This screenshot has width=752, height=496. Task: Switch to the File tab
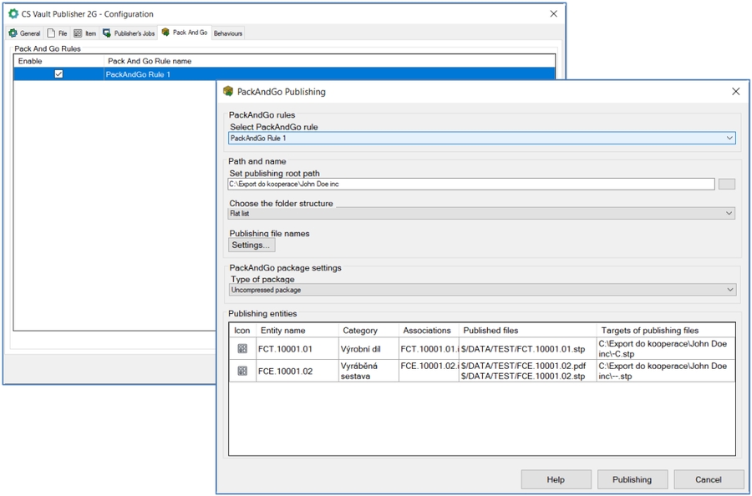point(58,33)
